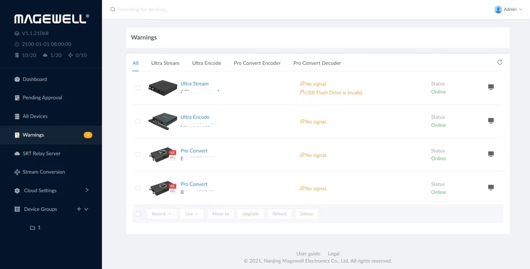
Task: Add a new device group with the plus icon
Action: tap(79, 209)
